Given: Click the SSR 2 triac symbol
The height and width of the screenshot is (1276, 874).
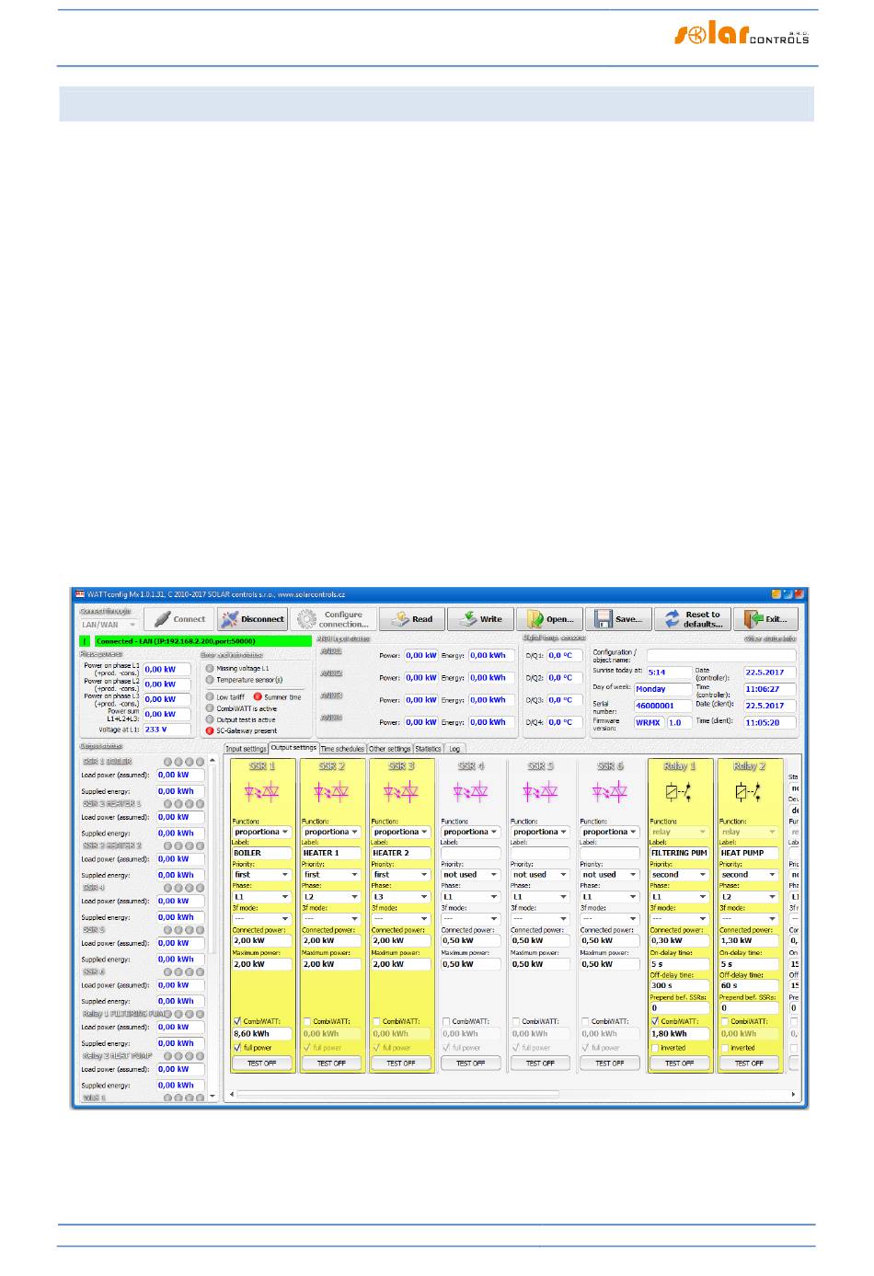Looking at the screenshot, I should (331, 791).
